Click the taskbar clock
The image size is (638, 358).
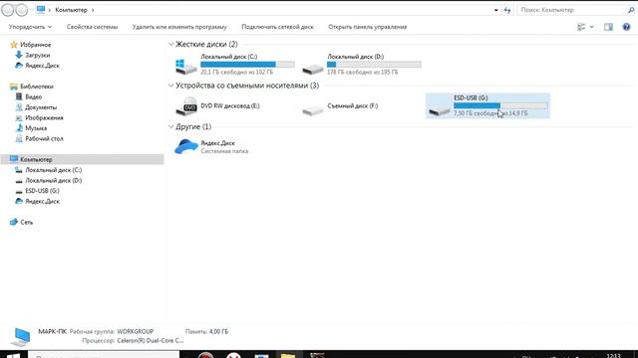(x=614, y=355)
